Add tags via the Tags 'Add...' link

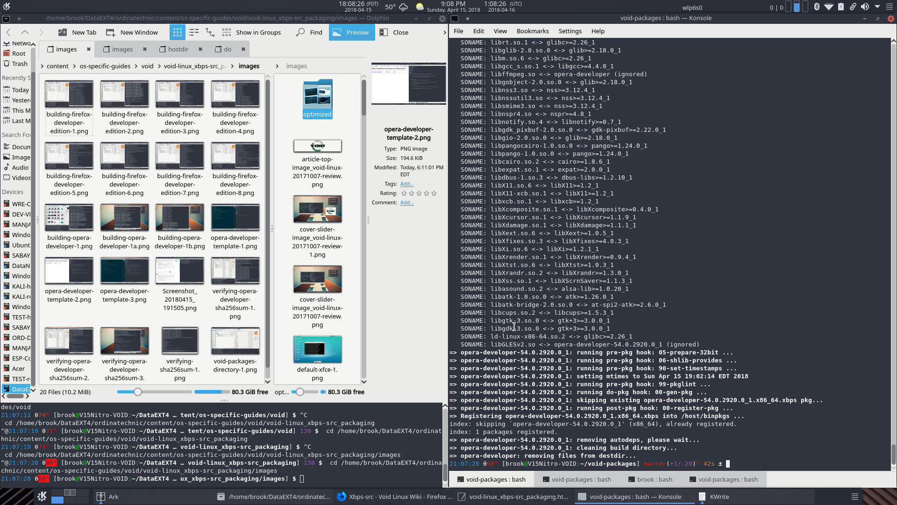(x=407, y=184)
